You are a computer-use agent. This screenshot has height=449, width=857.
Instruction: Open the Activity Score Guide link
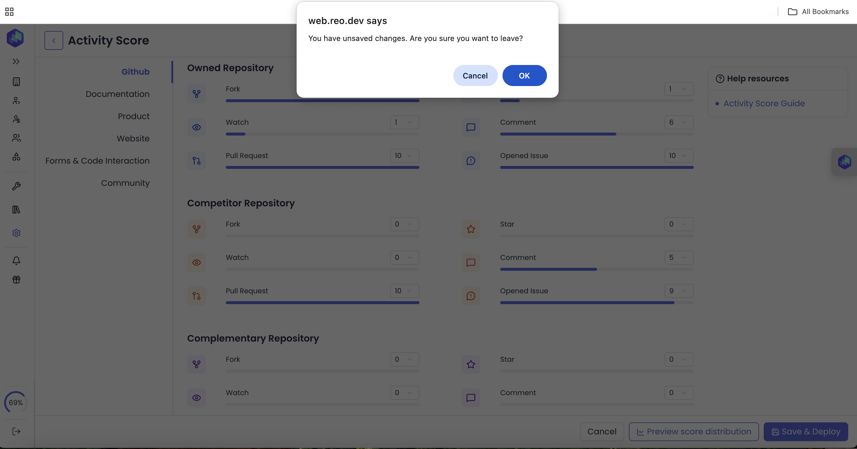coord(764,103)
